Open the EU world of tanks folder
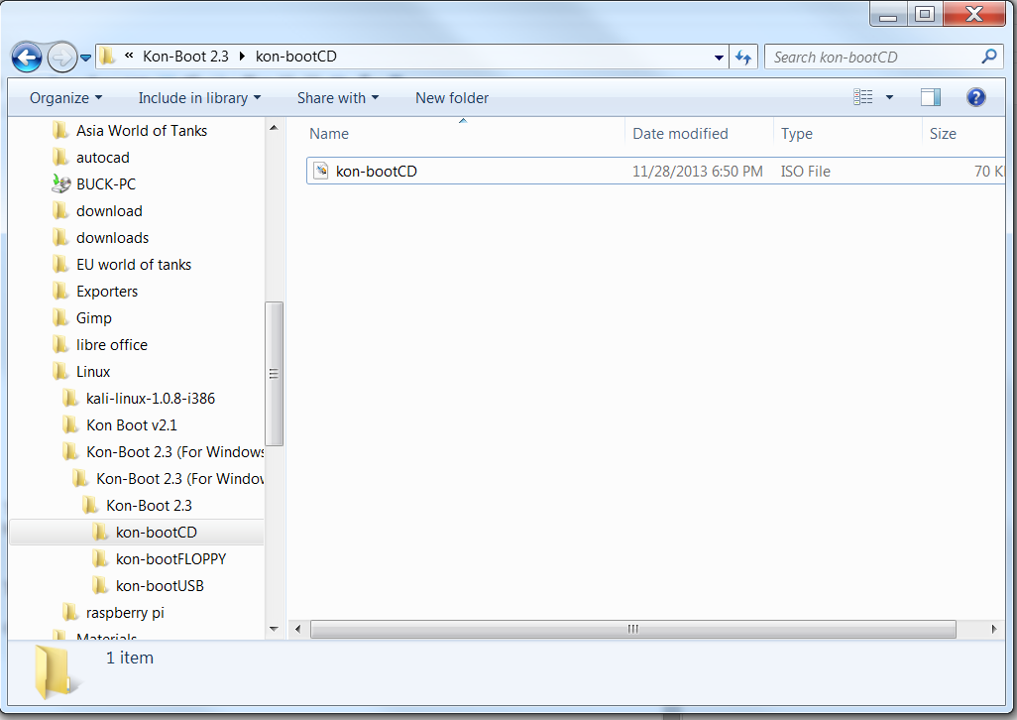The image size is (1017, 720). click(x=134, y=265)
